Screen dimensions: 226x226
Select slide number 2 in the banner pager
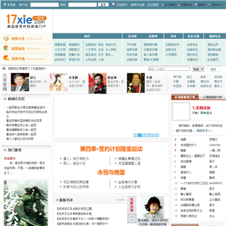pos(140,135)
